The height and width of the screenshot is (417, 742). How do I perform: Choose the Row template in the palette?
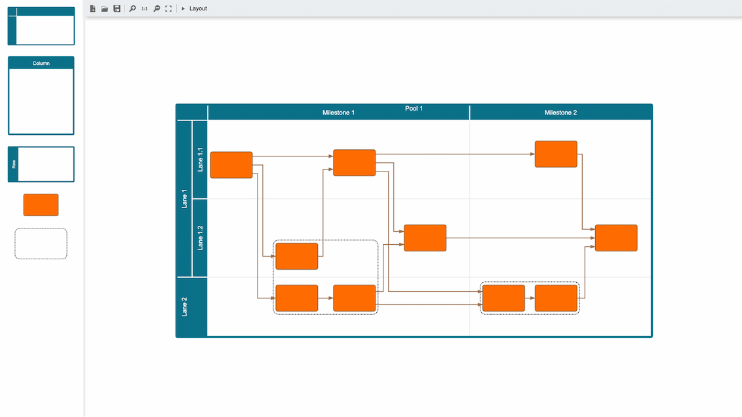pos(41,164)
